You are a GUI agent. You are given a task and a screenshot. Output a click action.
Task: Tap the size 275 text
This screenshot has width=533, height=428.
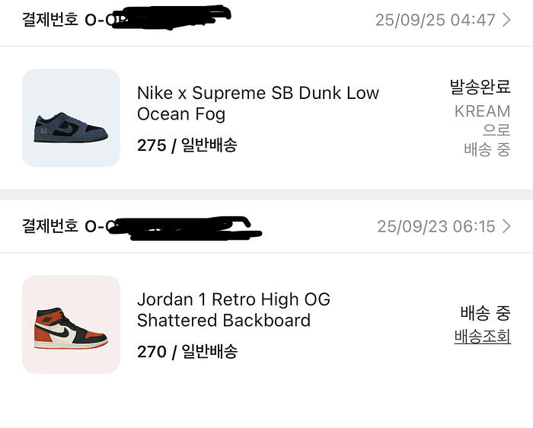click(x=152, y=145)
